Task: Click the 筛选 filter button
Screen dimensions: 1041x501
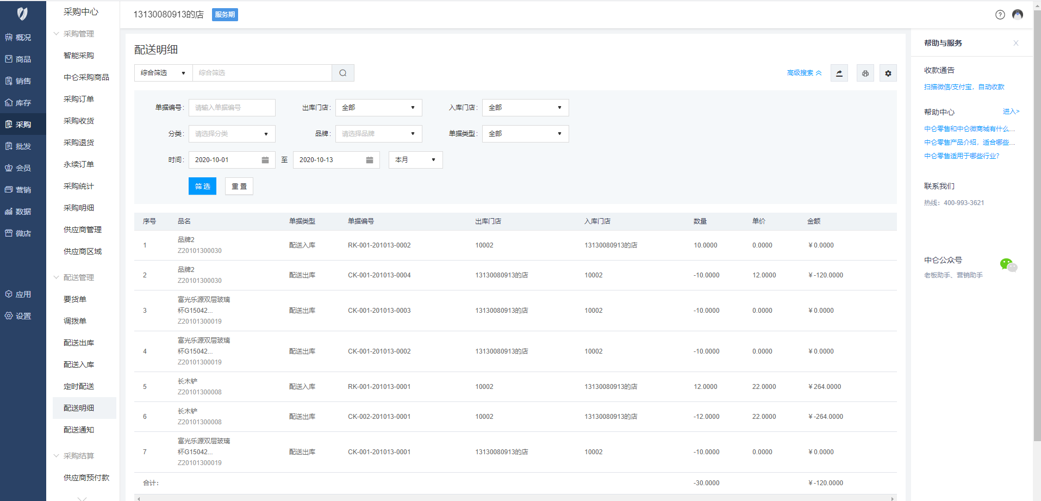Action: [x=202, y=186]
